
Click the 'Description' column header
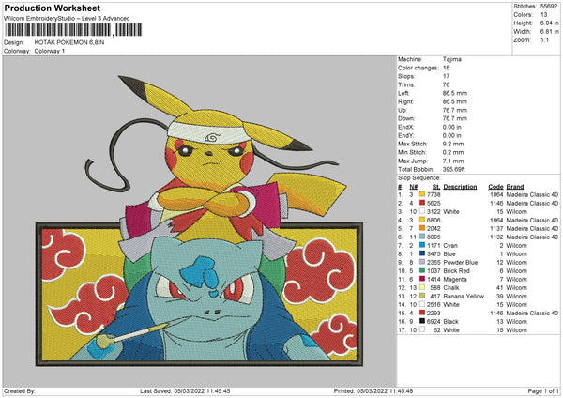(x=460, y=187)
